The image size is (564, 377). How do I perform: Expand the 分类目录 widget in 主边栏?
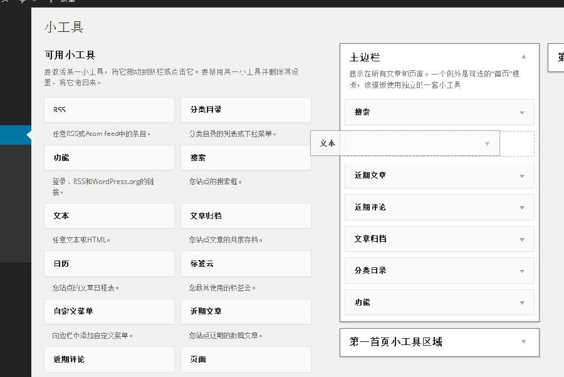pyautogui.click(x=521, y=271)
